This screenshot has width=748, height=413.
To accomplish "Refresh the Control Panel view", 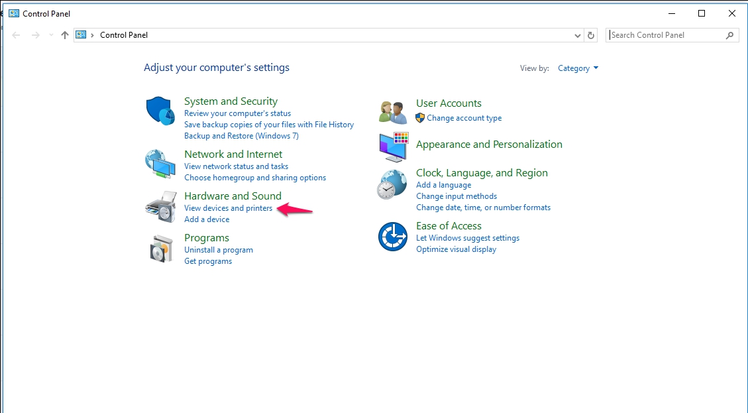I will (591, 35).
